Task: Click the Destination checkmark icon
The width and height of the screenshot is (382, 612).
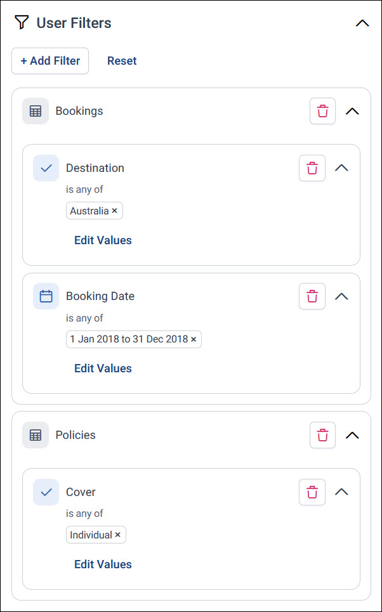Action: tap(46, 168)
